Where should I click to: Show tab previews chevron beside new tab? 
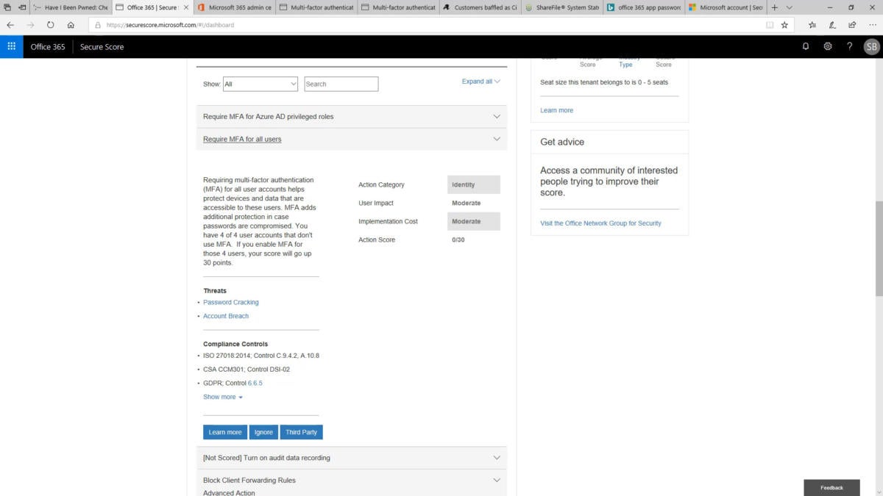(790, 7)
